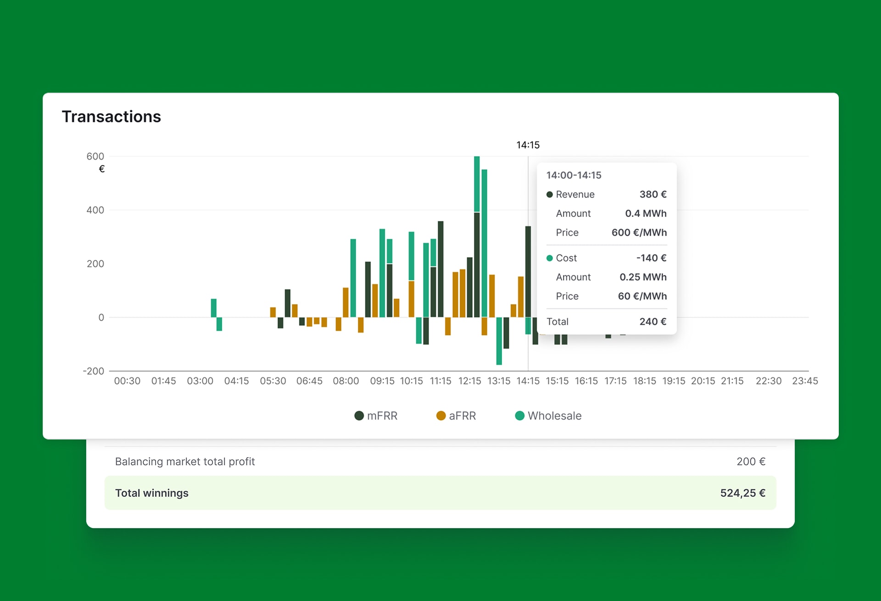Toggle the mFRR legend dot
The height and width of the screenshot is (601, 881).
(x=359, y=416)
